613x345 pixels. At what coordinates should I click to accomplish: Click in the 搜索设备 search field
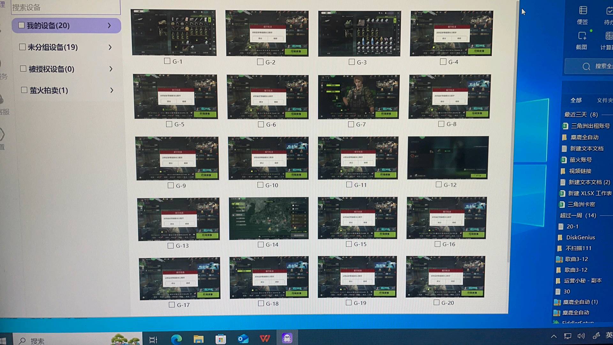point(66,7)
